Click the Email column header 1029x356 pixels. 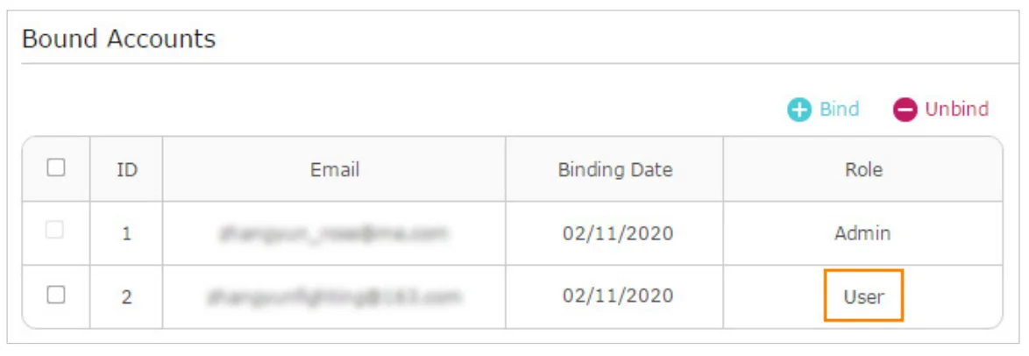334,170
